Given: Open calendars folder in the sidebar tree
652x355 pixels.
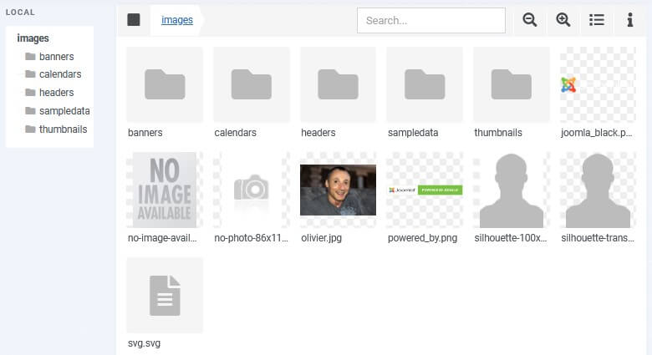Looking at the screenshot, I should (x=59, y=74).
